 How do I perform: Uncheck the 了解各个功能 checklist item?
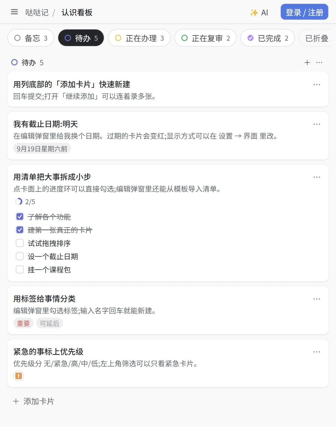point(20,217)
